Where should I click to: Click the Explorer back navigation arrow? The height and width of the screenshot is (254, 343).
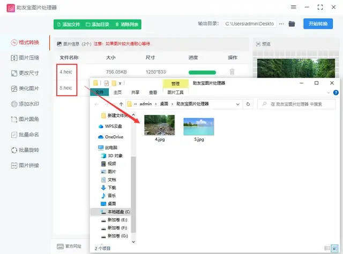click(96, 104)
